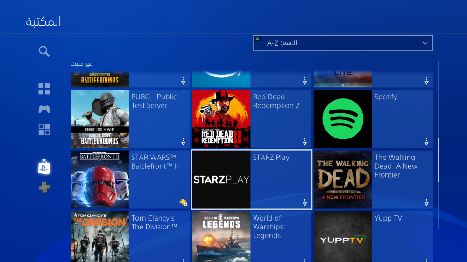Click the 'STARZ Play' title text
The width and height of the screenshot is (467, 262).
pos(271,158)
